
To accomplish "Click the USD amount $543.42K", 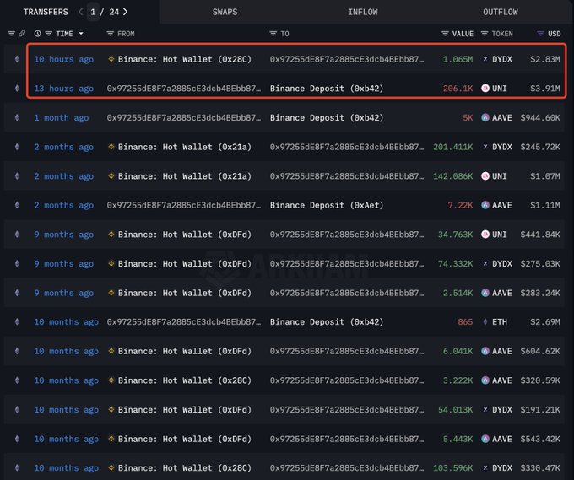I will pyautogui.click(x=540, y=439).
